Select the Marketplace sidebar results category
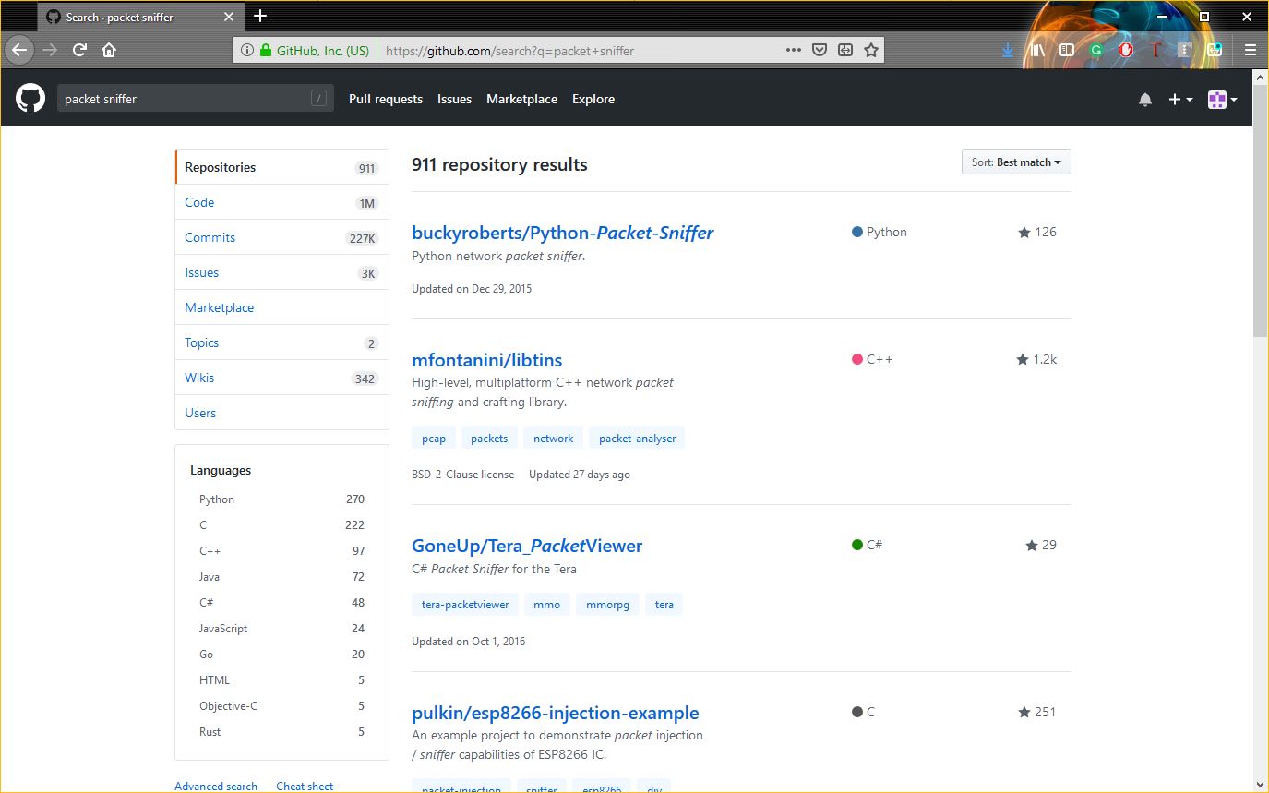 click(x=281, y=307)
